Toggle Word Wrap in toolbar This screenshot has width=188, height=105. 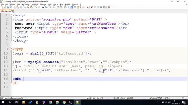pos(65,8)
